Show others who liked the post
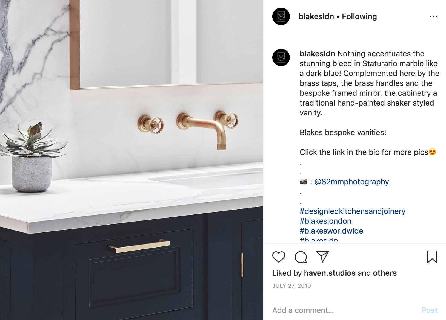This screenshot has width=446, height=320. [385, 273]
